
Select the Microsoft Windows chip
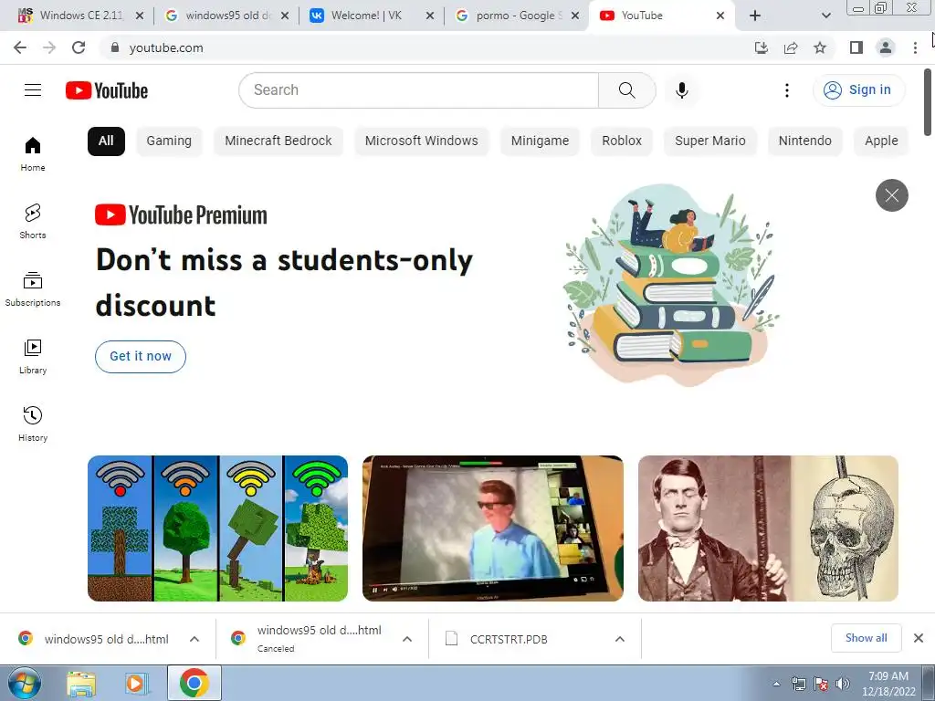pyautogui.click(x=422, y=141)
